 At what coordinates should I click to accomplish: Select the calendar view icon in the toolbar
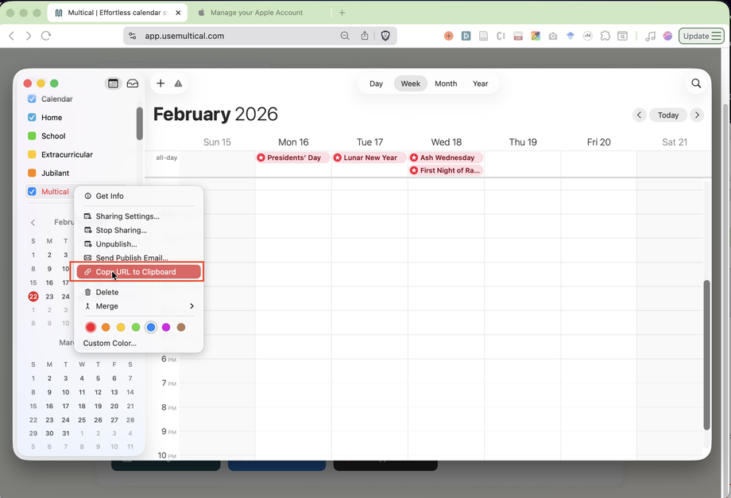(x=113, y=83)
